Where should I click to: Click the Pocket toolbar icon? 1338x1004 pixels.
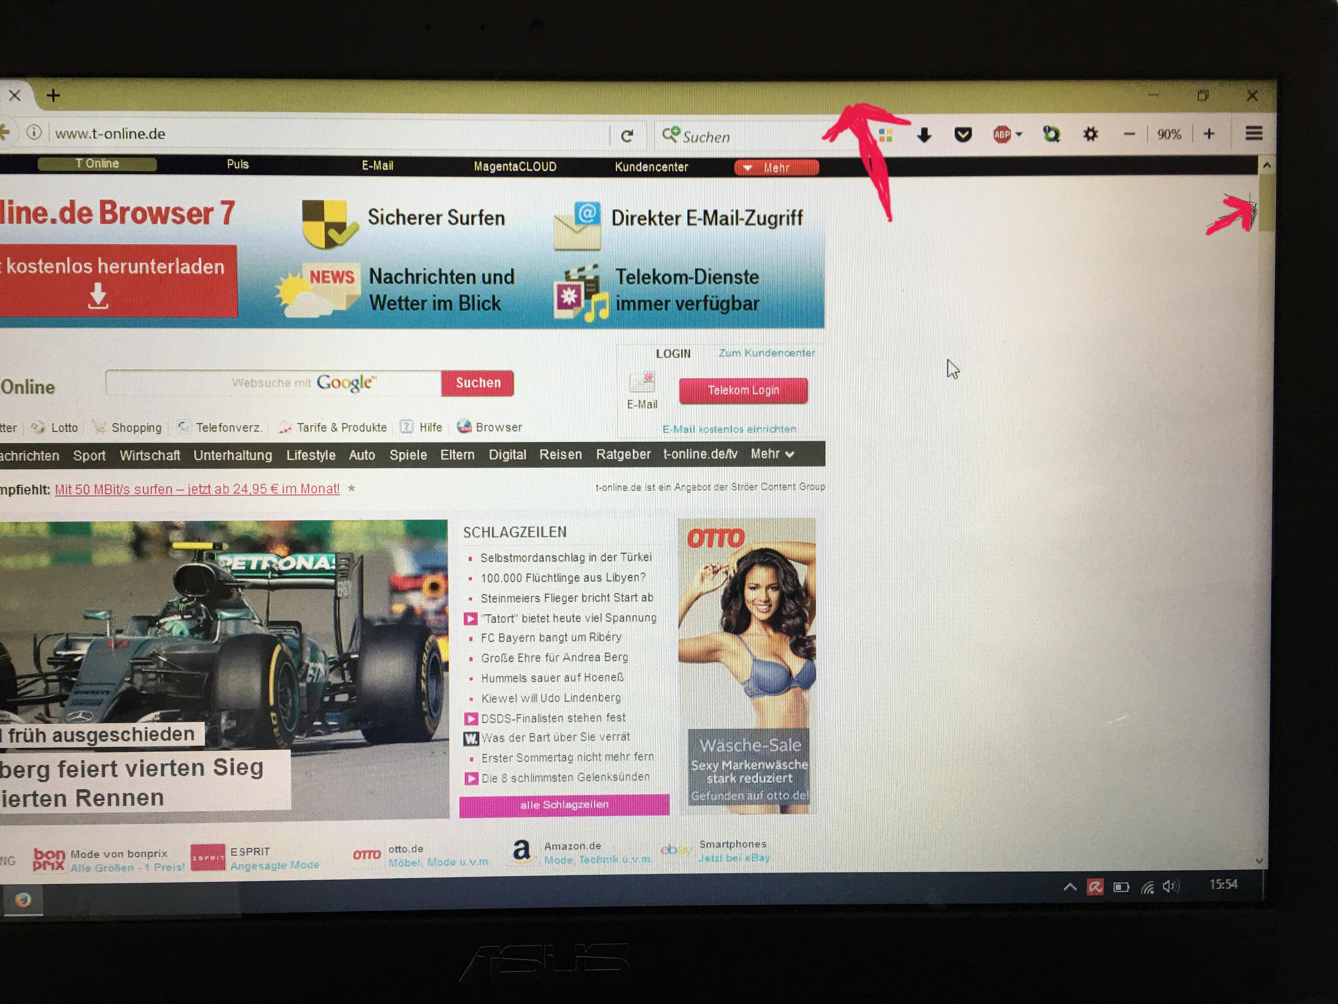pos(963,134)
